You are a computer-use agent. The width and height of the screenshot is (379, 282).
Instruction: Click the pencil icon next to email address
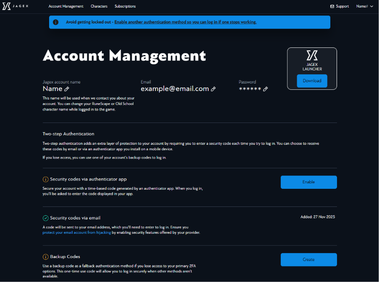pos(213,89)
